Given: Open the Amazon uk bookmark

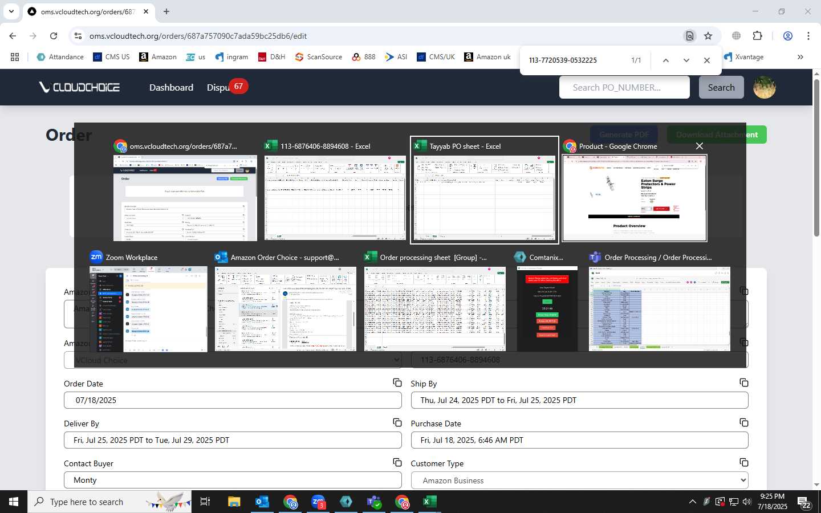Looking at the screenshot, I should (x=487, y=57).
